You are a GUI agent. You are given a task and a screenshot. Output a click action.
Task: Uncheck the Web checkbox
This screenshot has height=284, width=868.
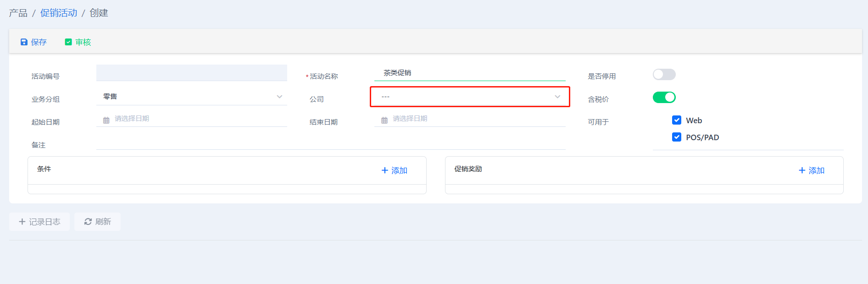pos(677,120)
